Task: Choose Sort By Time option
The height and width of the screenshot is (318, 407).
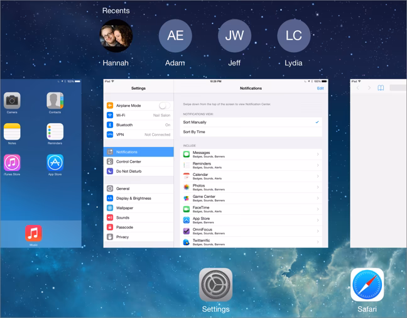Action: pyautogui.click(x=251, y=132)
